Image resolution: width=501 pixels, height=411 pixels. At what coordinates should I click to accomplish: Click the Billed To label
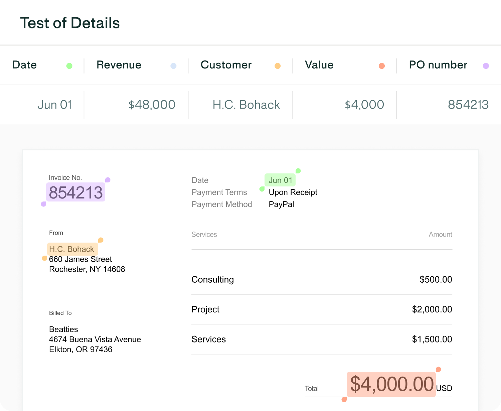click(x=60, y=313)
